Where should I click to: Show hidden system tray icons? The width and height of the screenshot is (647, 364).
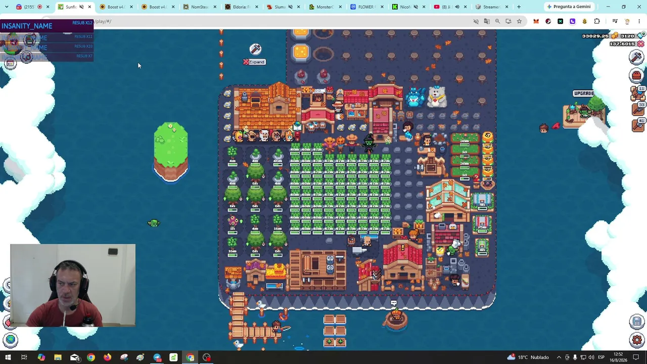559,357
